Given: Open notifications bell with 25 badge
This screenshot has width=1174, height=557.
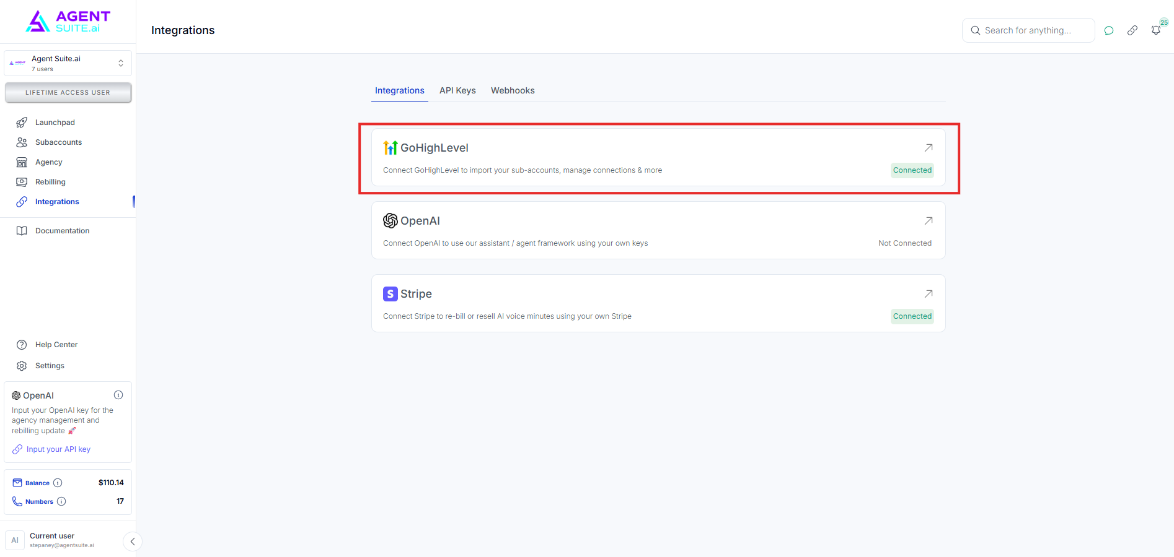Looking at the screenshot, I should 1156,30.
